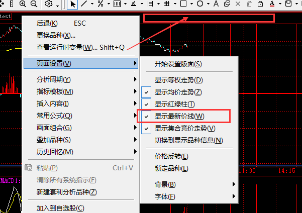Image resolution: width=302 pixels, height=213 pixels.
Task: Click 开始设置版面(S) in submenu
Action: (x=189, y=64)
